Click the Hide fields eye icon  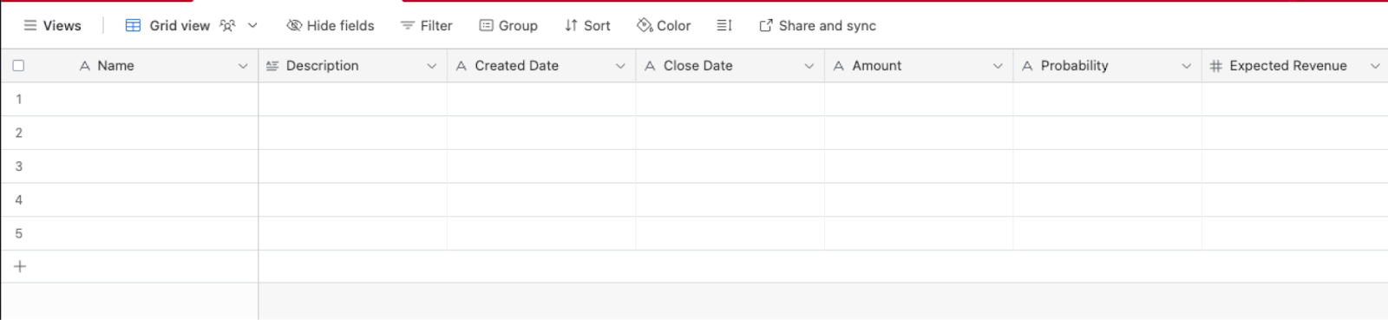[294, 26]
